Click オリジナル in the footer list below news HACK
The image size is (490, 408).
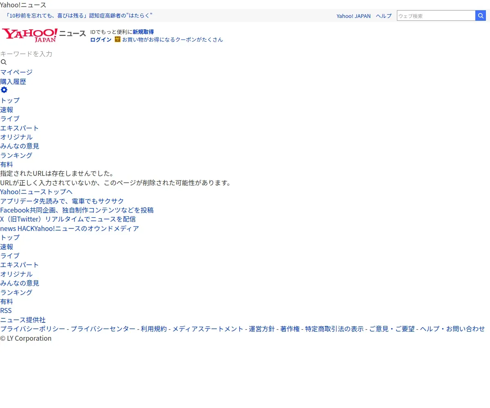click(x=16, y=274)
